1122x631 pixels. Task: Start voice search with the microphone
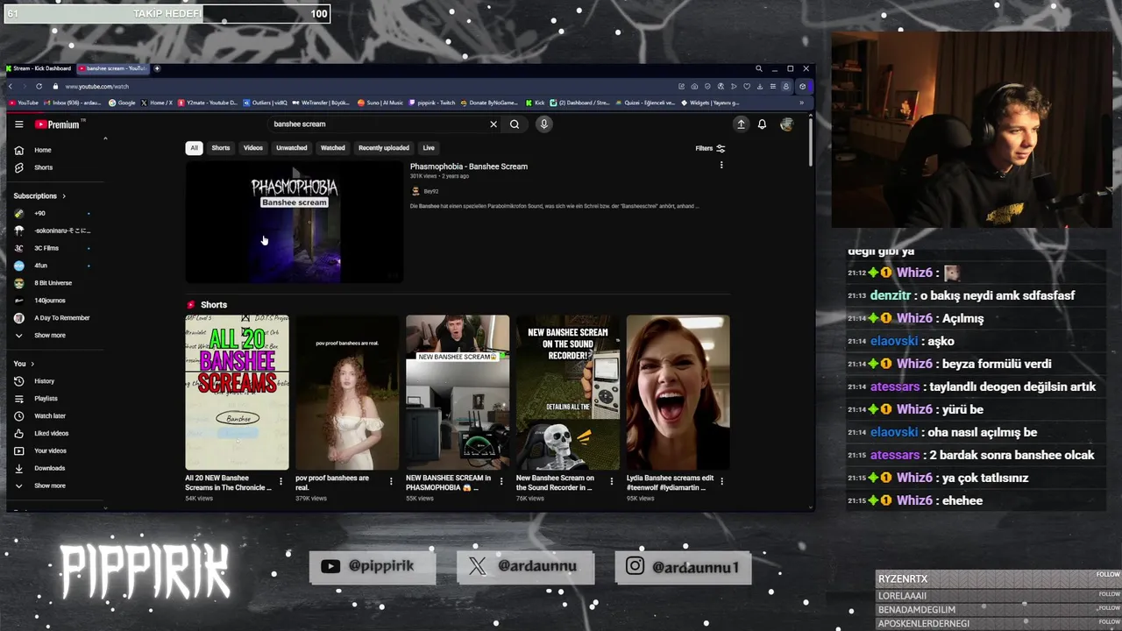pos(543,124)
